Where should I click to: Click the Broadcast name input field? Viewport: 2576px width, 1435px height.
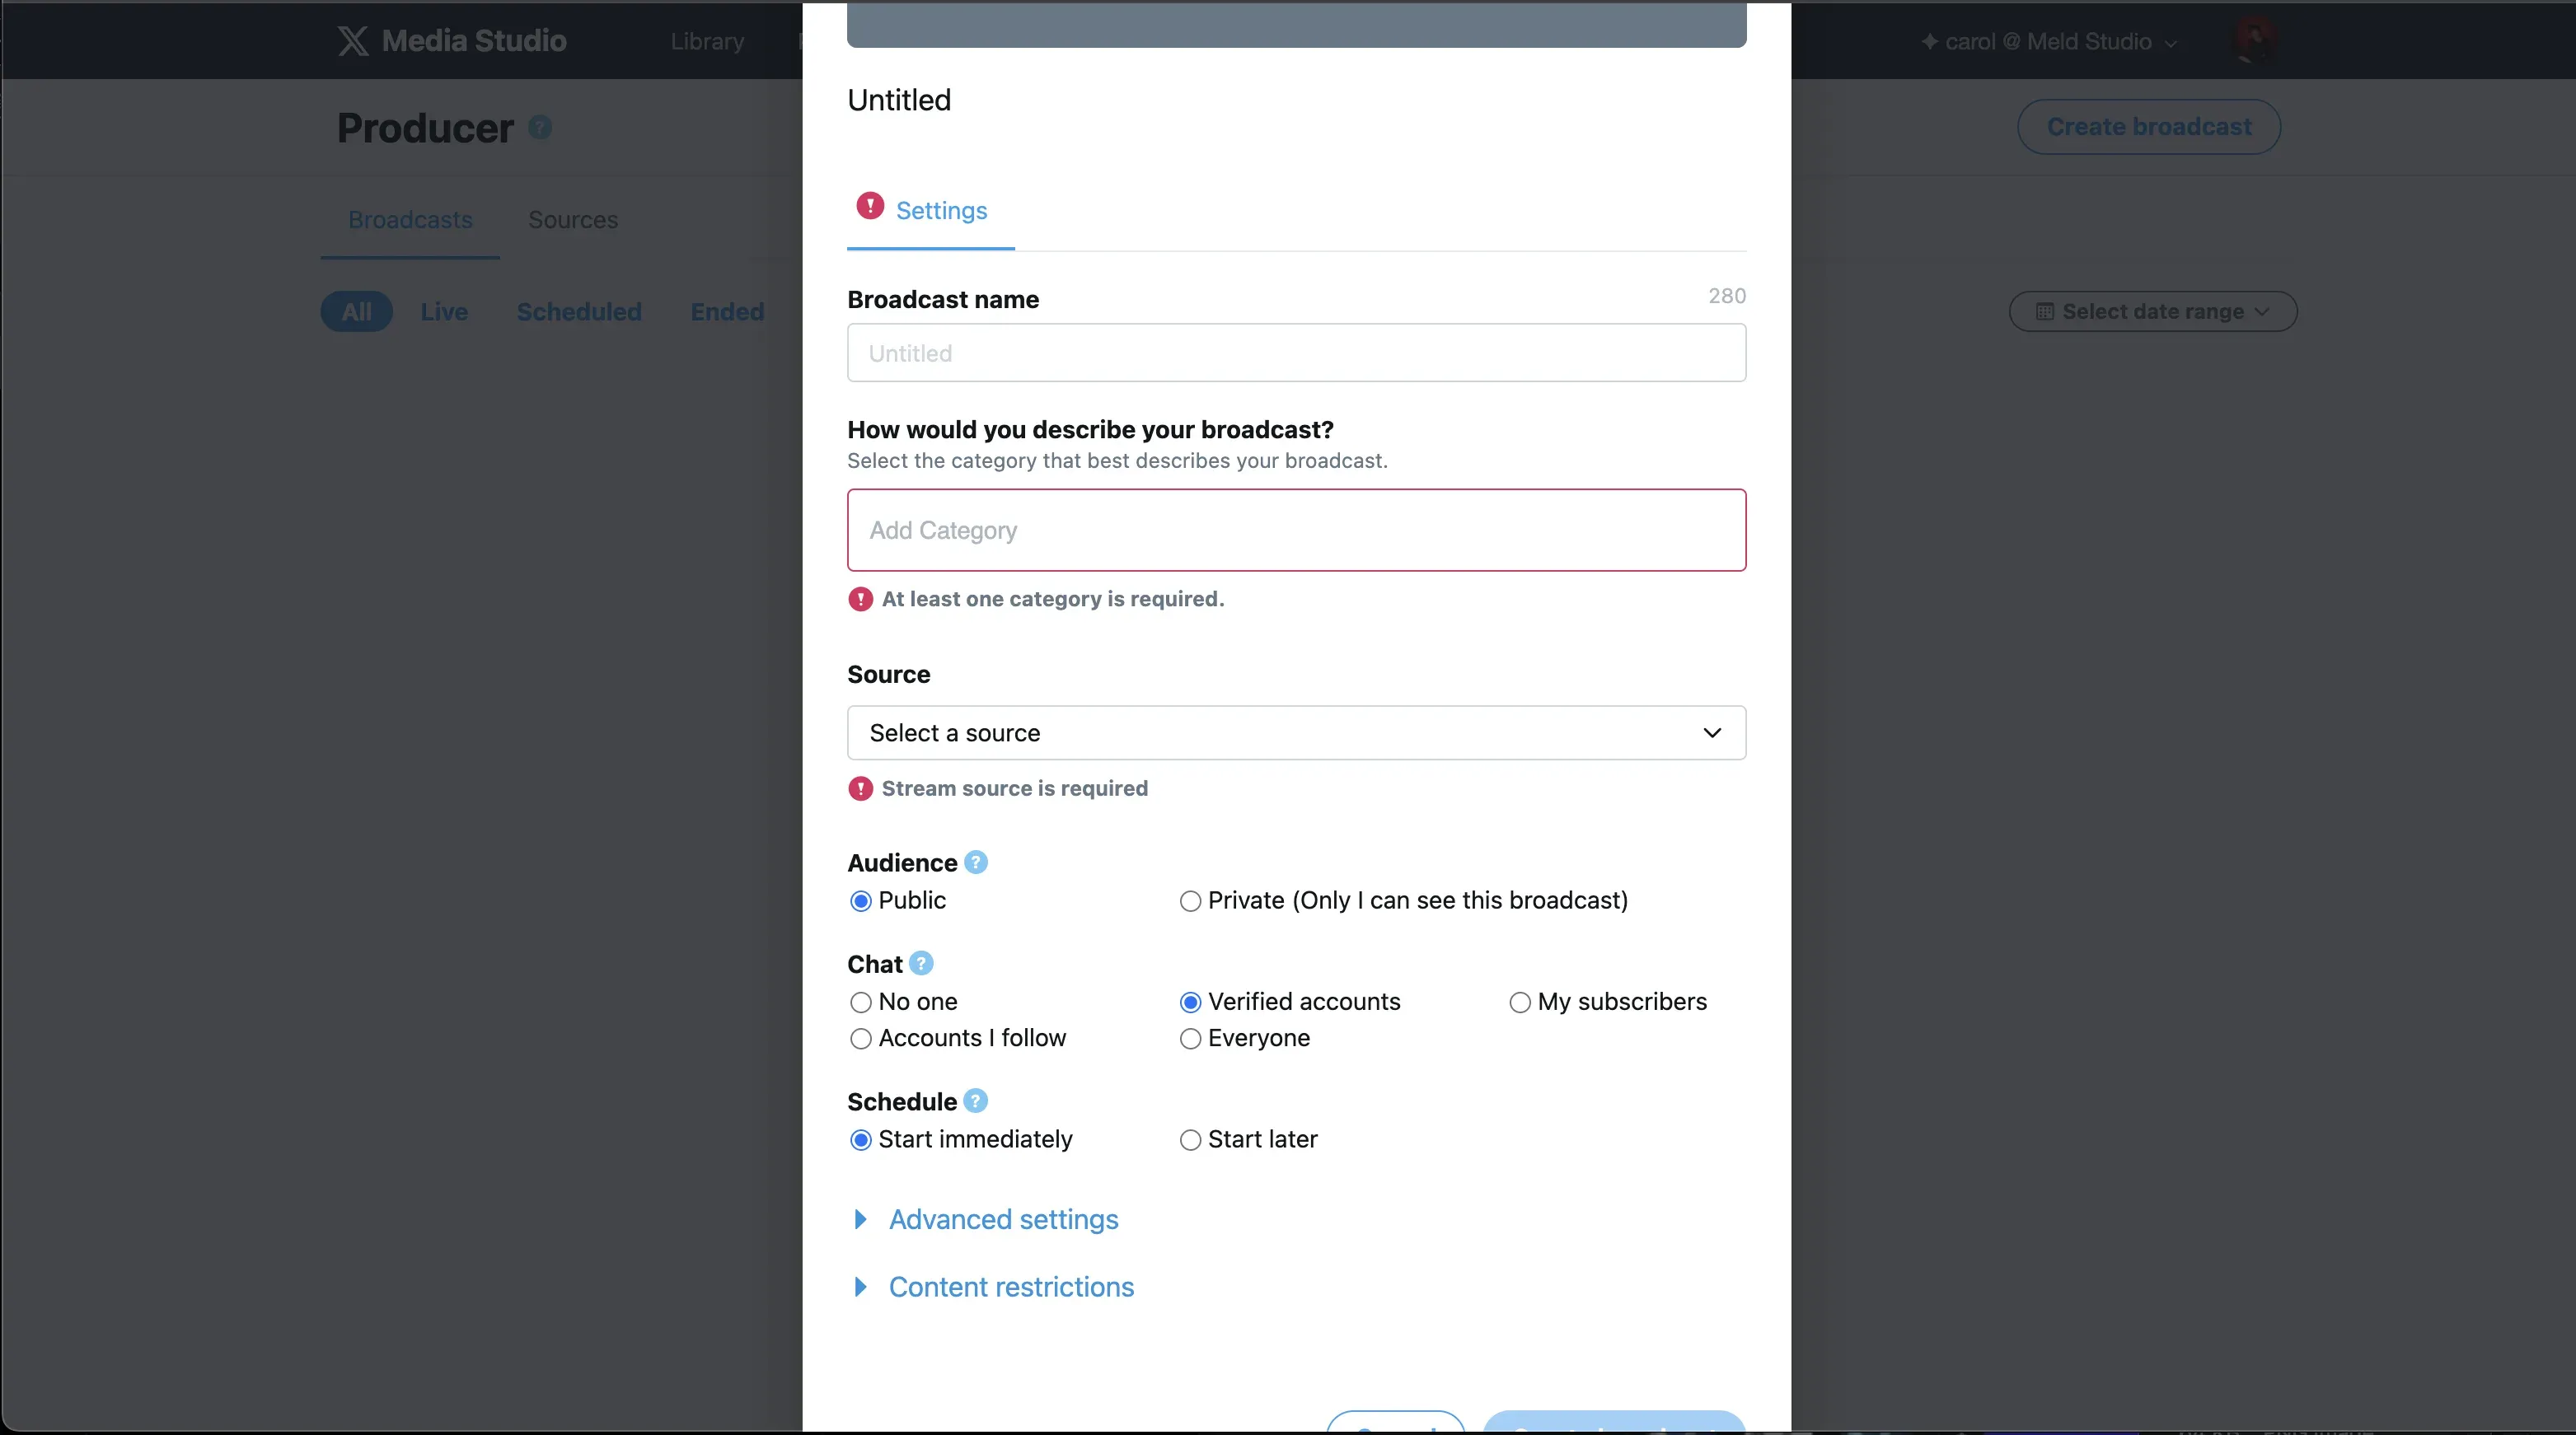click(x=1296, y=353)
